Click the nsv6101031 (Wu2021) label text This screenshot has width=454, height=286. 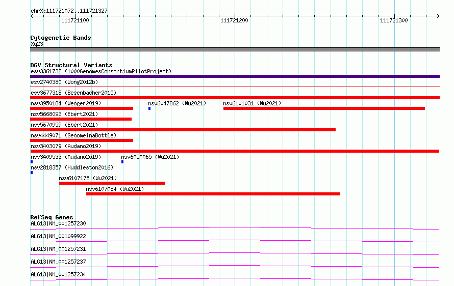click(x=252, y=103)
